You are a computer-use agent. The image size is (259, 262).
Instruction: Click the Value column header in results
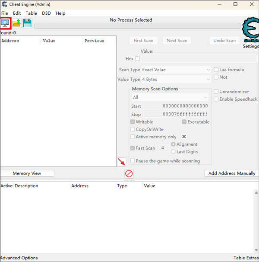click(62, 41)
